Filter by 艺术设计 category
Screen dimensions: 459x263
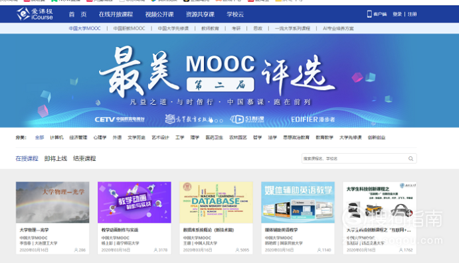pyautogui.click(x=160, y=138)
